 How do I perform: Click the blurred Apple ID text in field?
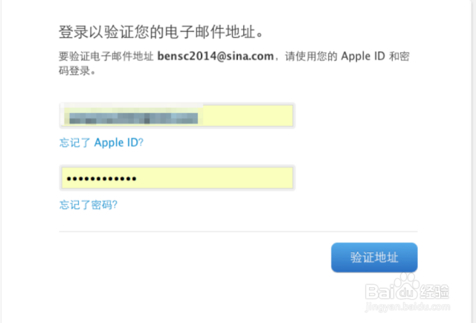pos(134,118)
